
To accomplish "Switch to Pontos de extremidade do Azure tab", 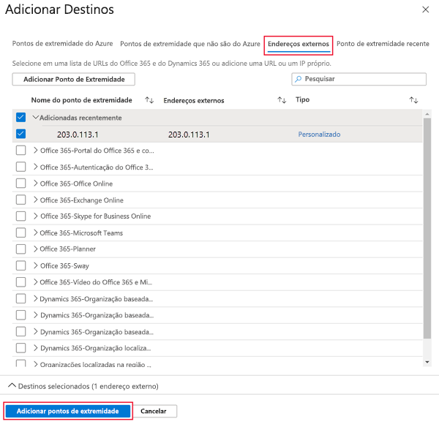I will coord(64,44).
